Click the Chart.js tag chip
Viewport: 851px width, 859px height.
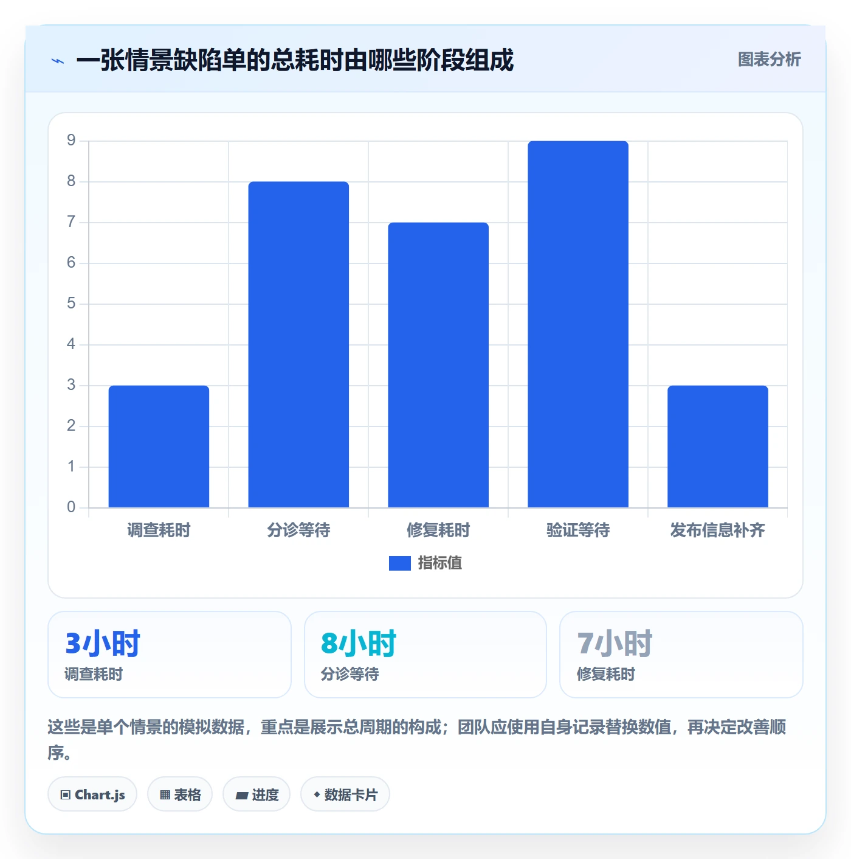(92, 795)
